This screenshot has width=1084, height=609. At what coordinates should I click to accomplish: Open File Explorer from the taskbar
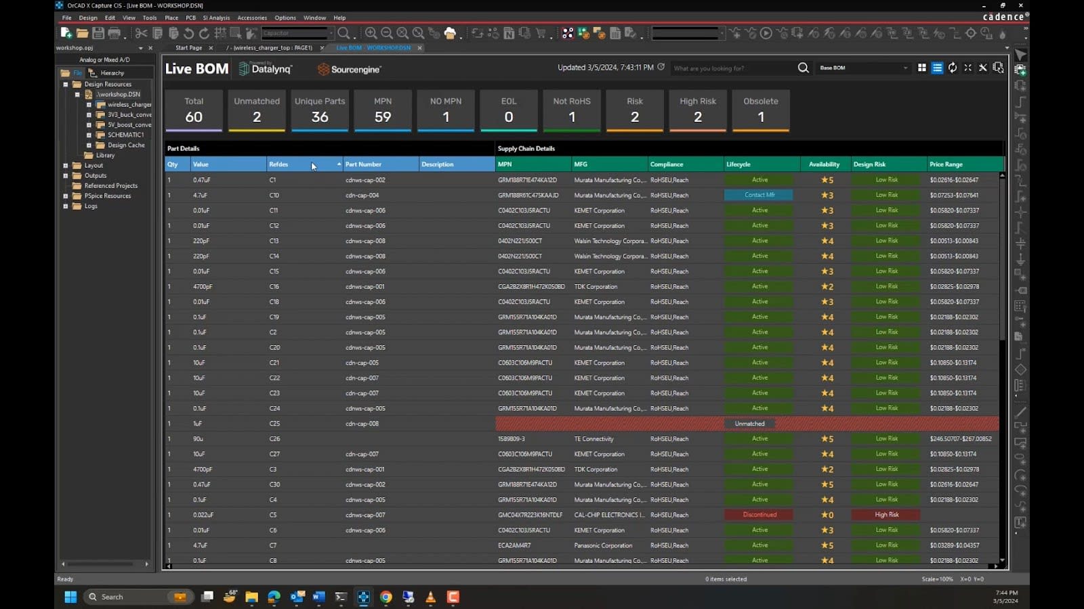251,597
